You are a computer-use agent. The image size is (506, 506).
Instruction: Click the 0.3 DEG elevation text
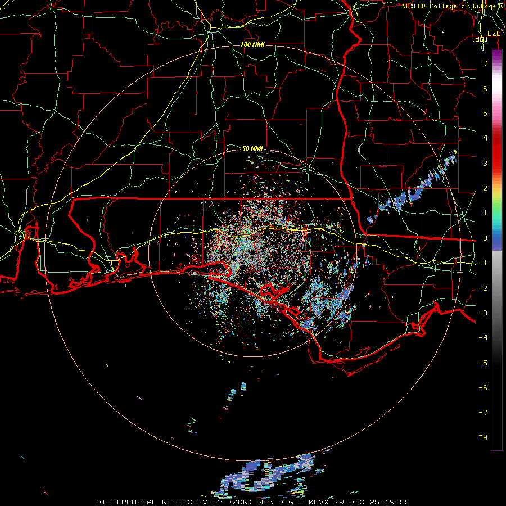(276, 502)
